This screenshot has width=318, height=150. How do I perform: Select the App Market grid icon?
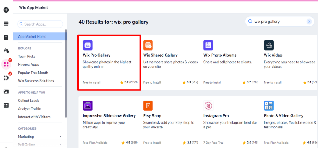point(6,64)
